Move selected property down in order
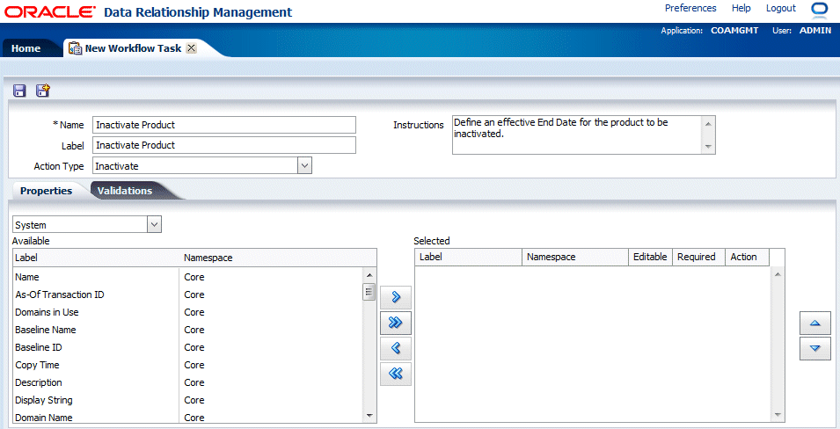The image size is (840, 429). (x=814, y=349)
